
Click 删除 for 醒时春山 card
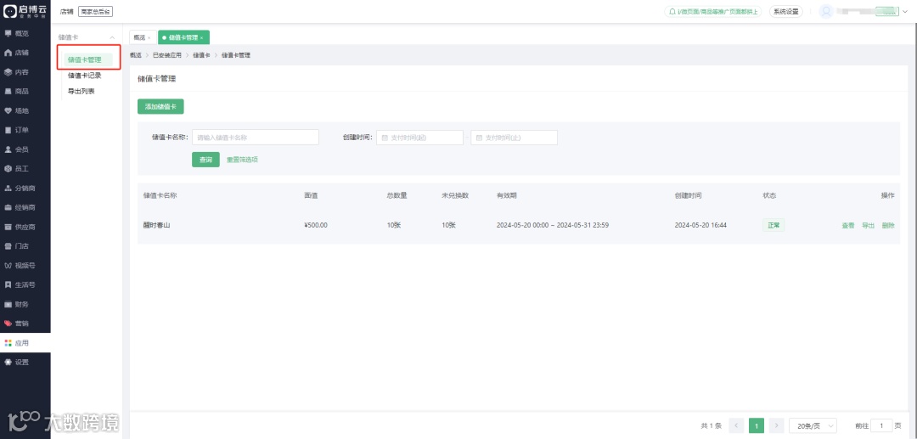click(888, 226)
